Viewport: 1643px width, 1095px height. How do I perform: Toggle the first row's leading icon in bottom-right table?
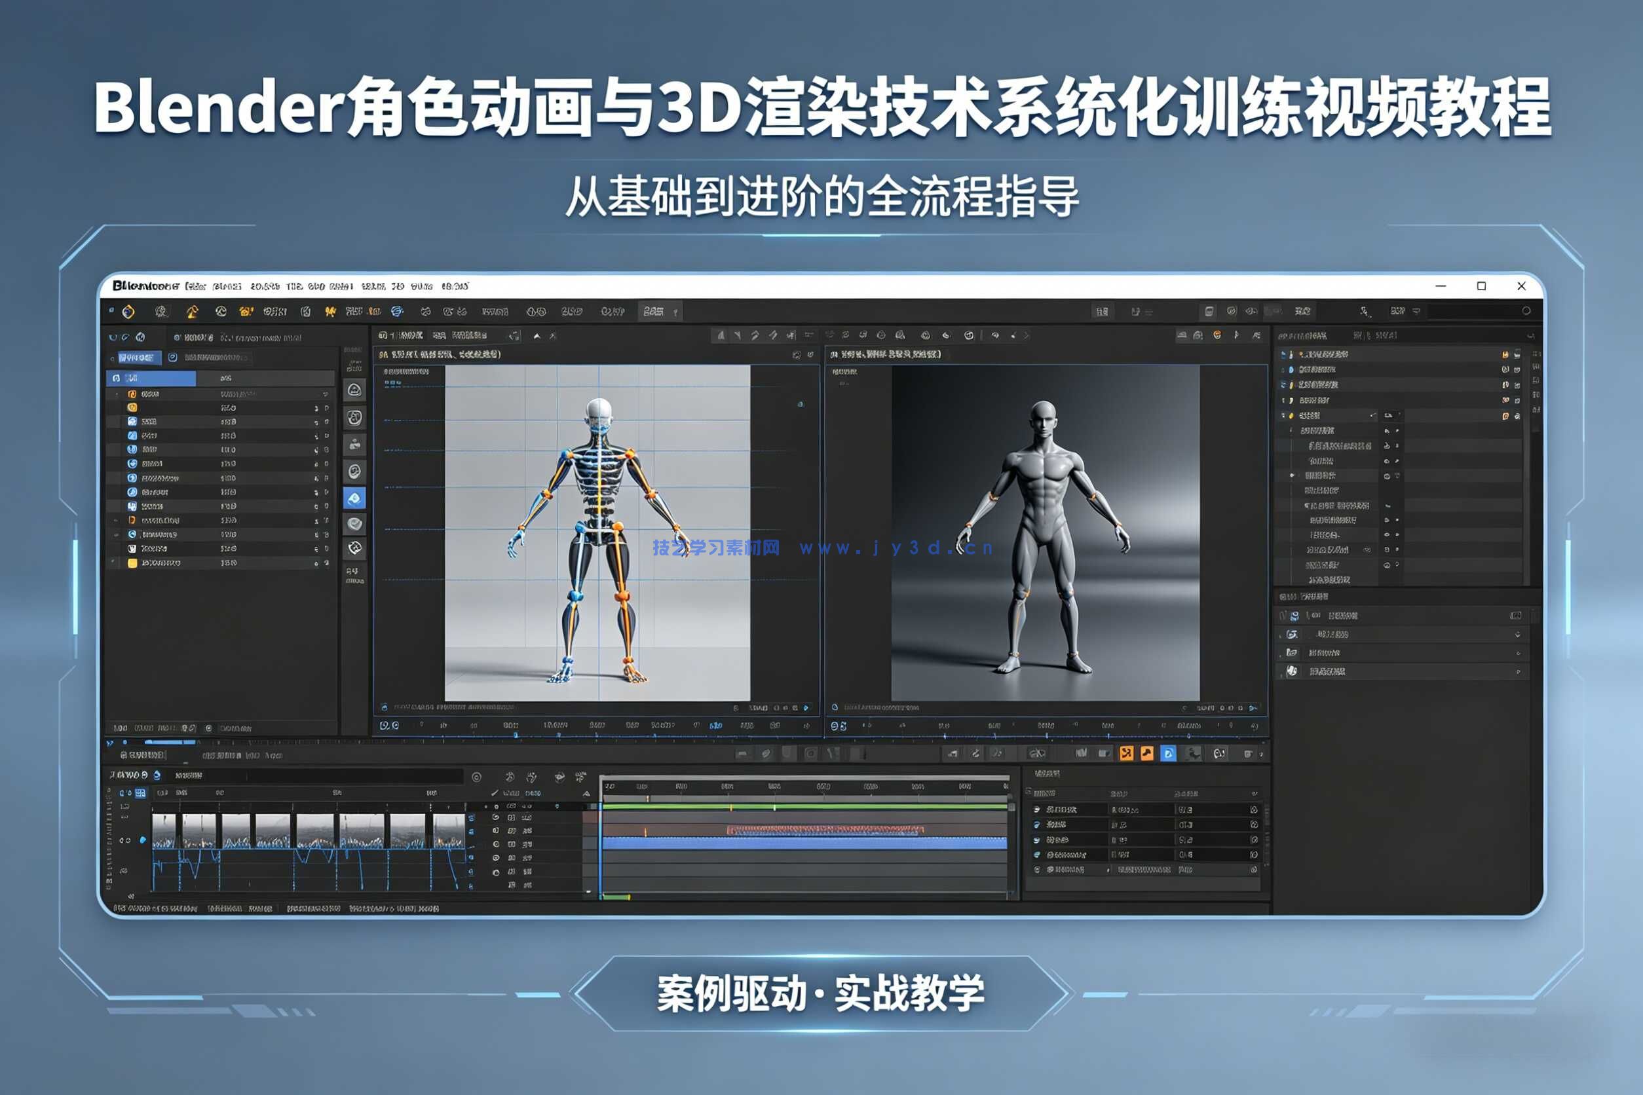[x=1036, y=809]
